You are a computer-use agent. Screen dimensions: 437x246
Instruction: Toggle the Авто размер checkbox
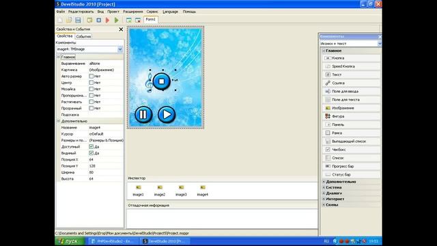coord(91,76)
